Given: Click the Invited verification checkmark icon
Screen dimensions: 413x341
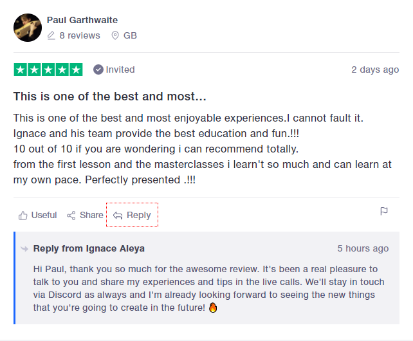Looking at the screenshot, I should [98, 69].
